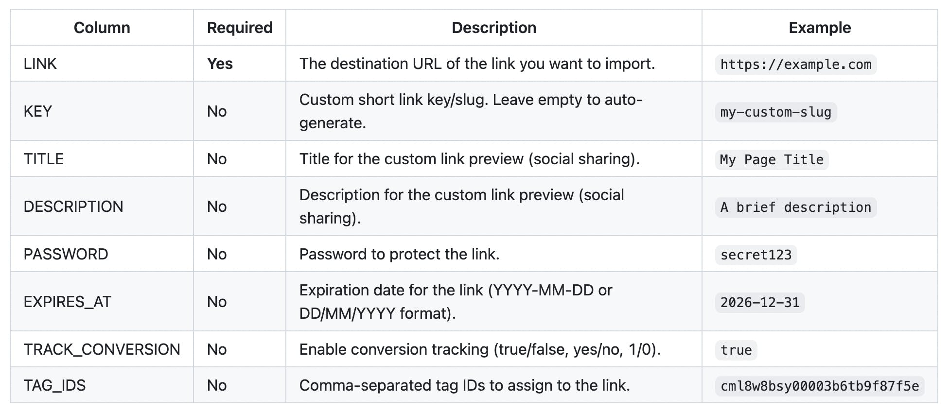Select the TITLE row name
The height and width of the screenshot is (413, 949).
[x=44, y=159]
